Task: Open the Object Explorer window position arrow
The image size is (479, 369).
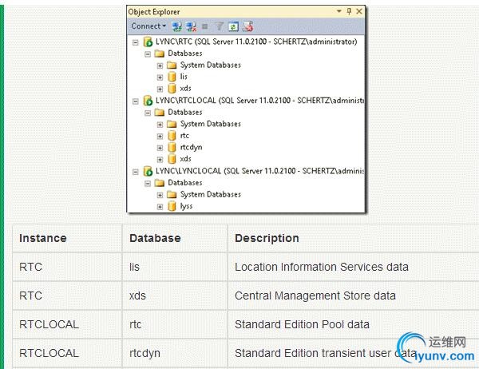Action: [x=338, y=11]
